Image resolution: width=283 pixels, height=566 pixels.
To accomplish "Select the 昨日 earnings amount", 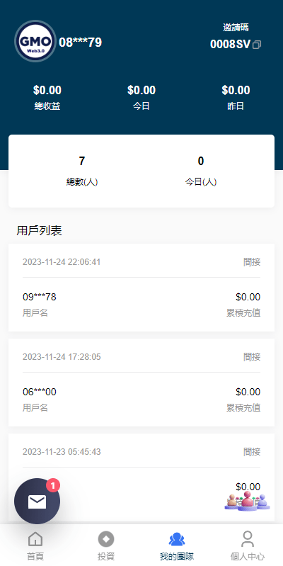I will [236, 90].
